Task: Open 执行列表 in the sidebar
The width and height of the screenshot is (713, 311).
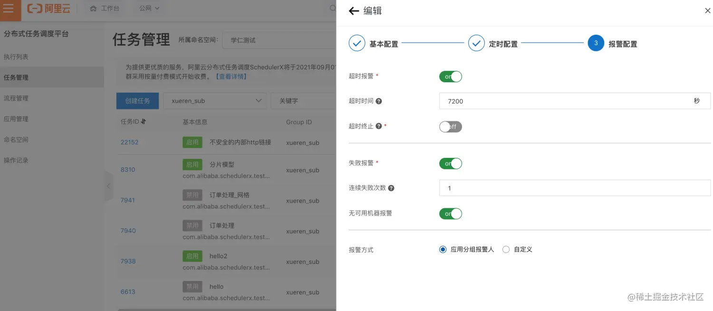Action: click(16, 57)
